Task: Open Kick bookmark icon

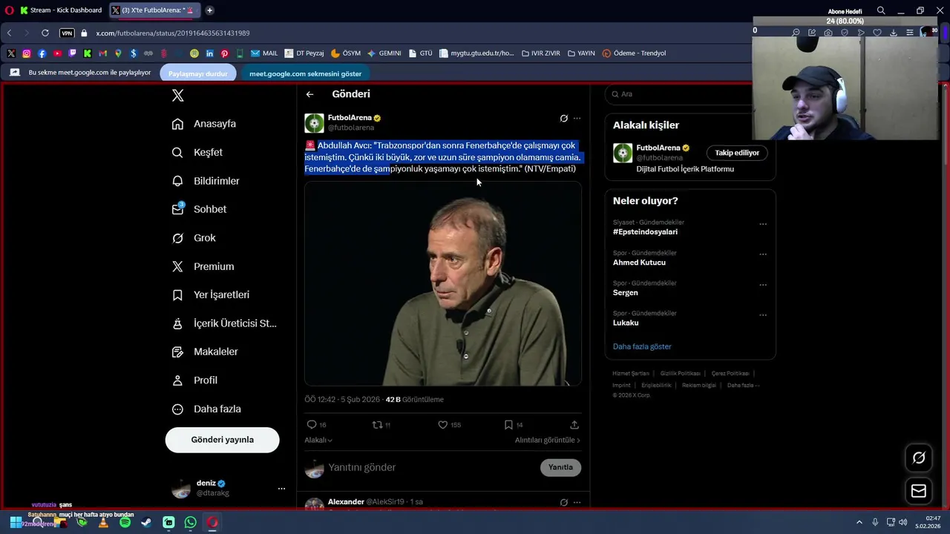Action: tap(88, 53)
